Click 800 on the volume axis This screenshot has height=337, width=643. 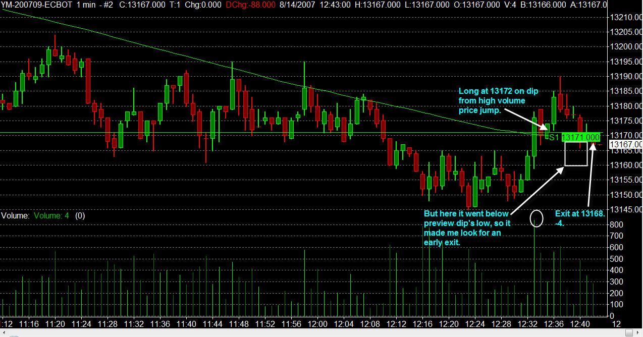click(x=616, y=224)
